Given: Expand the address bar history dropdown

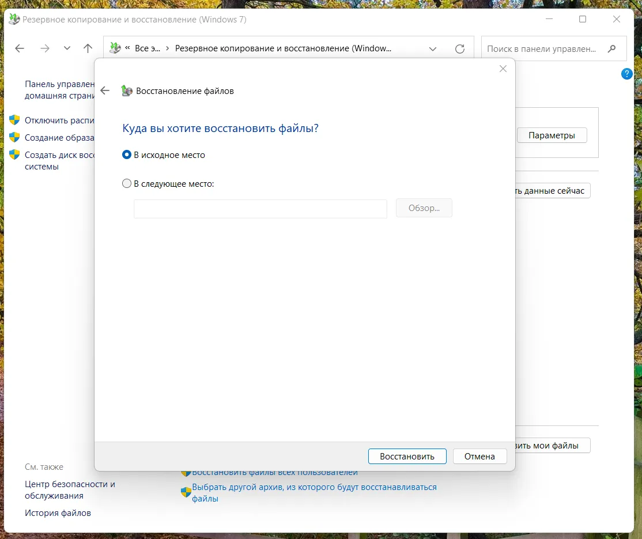Looking at the screenshot, I should tap(433, 49).
